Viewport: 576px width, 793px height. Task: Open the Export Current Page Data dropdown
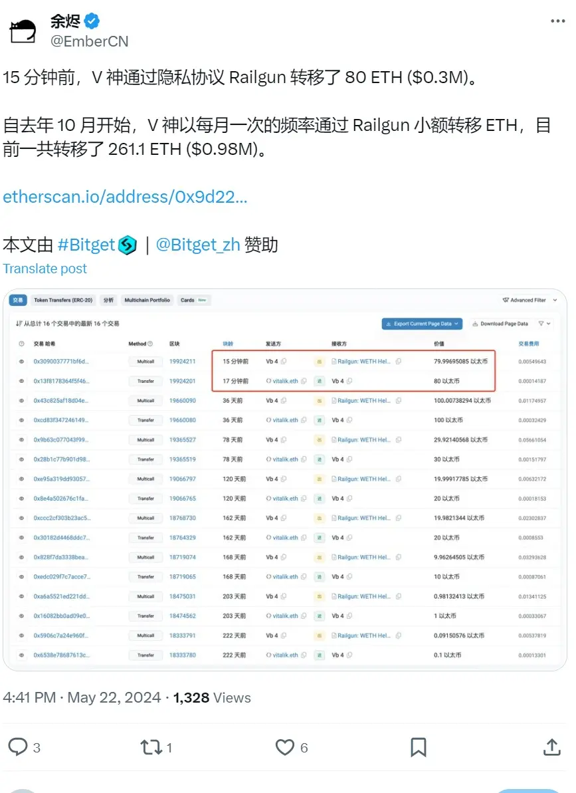pyautogui.click(x=421, y=322)
